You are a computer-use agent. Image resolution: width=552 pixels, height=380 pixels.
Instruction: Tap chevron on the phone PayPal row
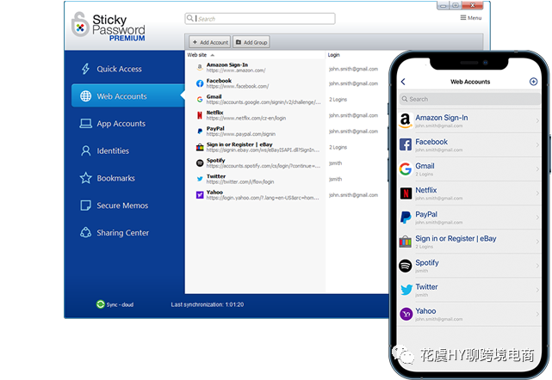click(x=537, y=218)
